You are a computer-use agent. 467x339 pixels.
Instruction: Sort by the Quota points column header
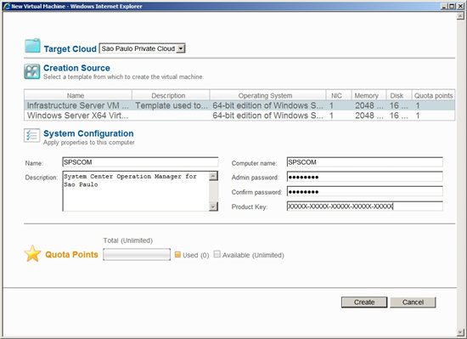pos(433,95)
